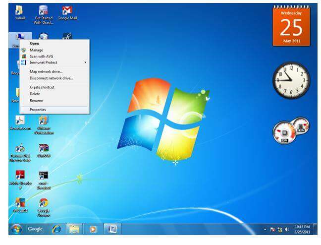Select VMware Workstation desktop icon

coord(43,121)
